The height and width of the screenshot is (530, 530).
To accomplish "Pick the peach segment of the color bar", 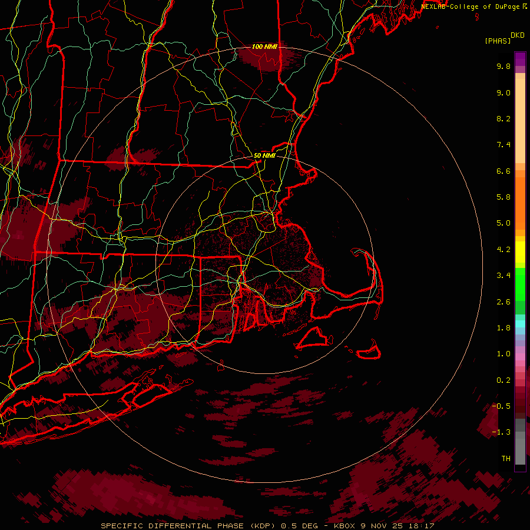I will click(520, 121).
